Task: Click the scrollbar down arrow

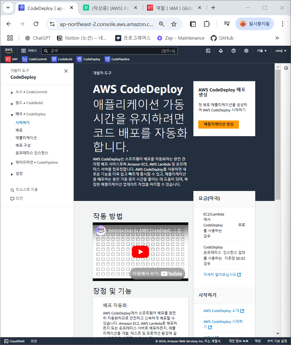Action: tap(278, 333)
